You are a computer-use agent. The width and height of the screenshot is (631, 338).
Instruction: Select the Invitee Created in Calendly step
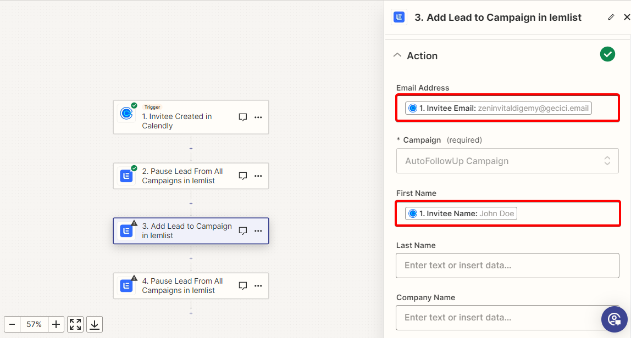(191, 117)
